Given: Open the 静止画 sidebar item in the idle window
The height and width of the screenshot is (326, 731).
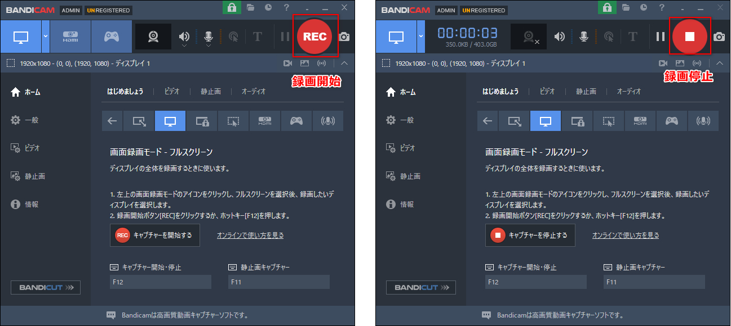Looking at the screenshot, I should pyautogui.click(x=28, y=176).
